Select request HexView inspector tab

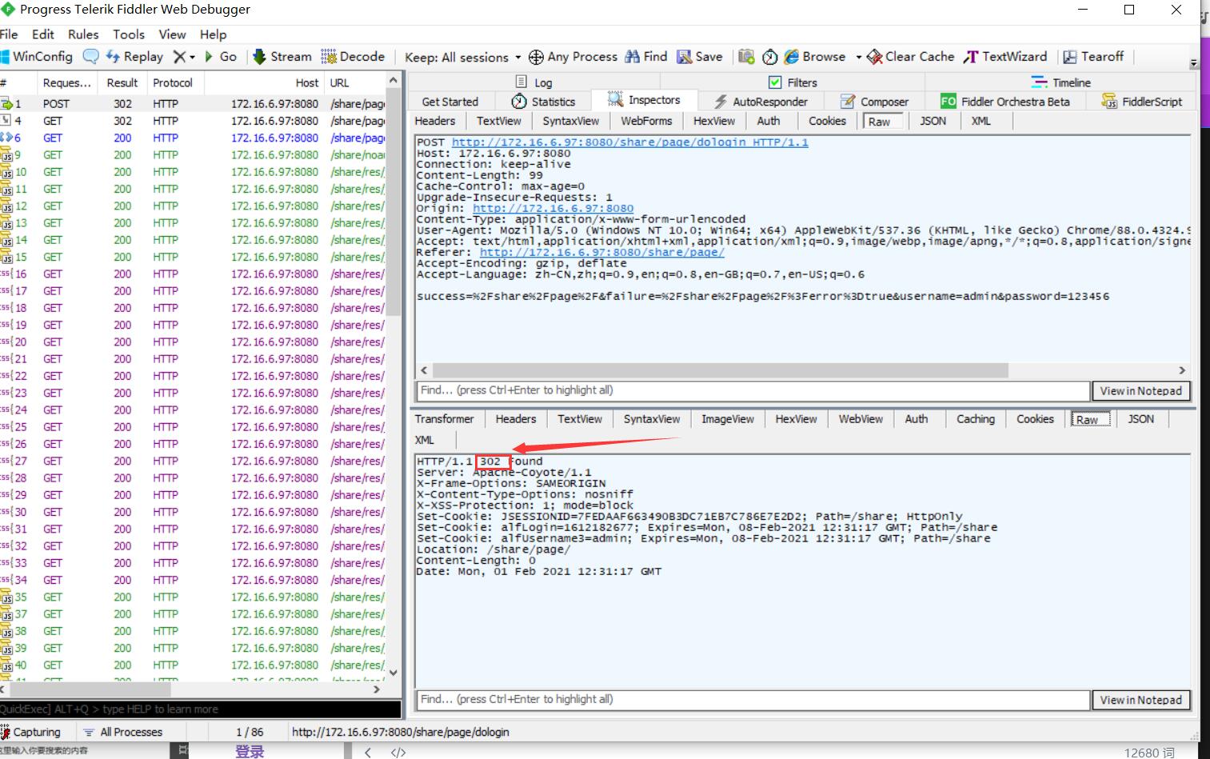714,121
